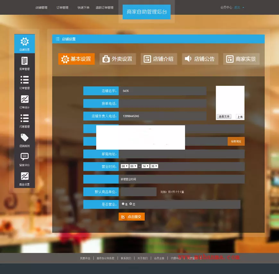
Task: Open 店铺设置 gear icon in sidebar
Action: 25,42
